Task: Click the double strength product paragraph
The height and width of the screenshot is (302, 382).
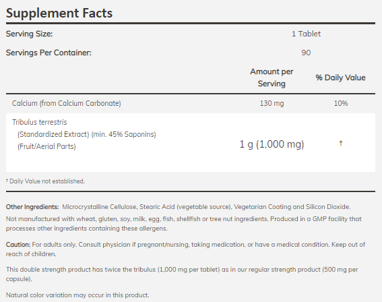Action: tap(182, 274)
